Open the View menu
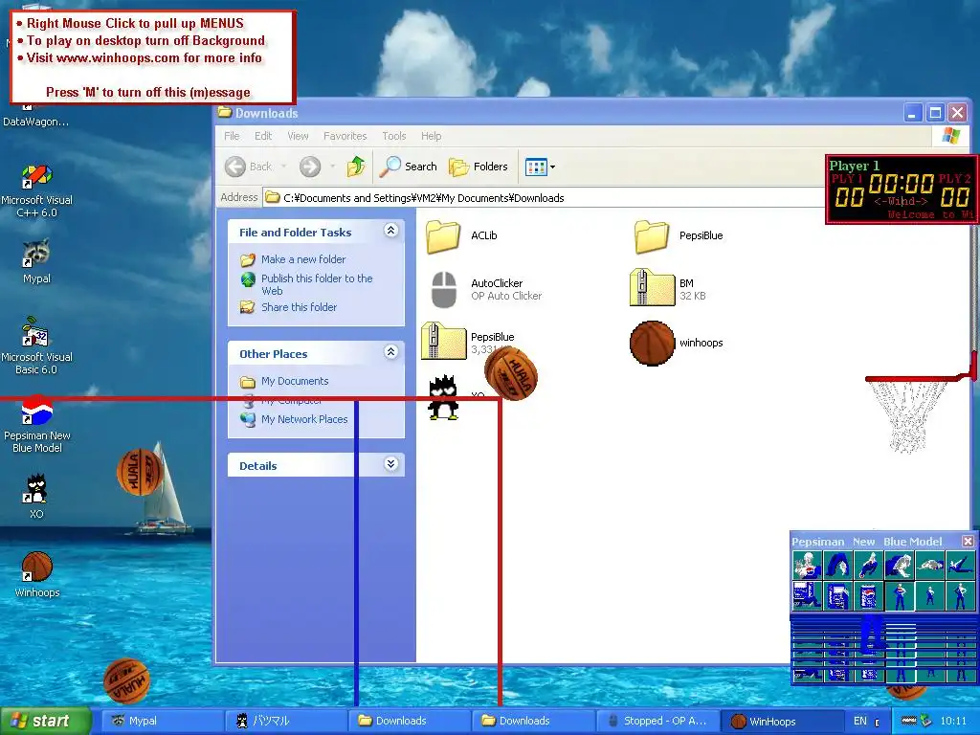Viewport: 980px width, 735px height. 299,136
